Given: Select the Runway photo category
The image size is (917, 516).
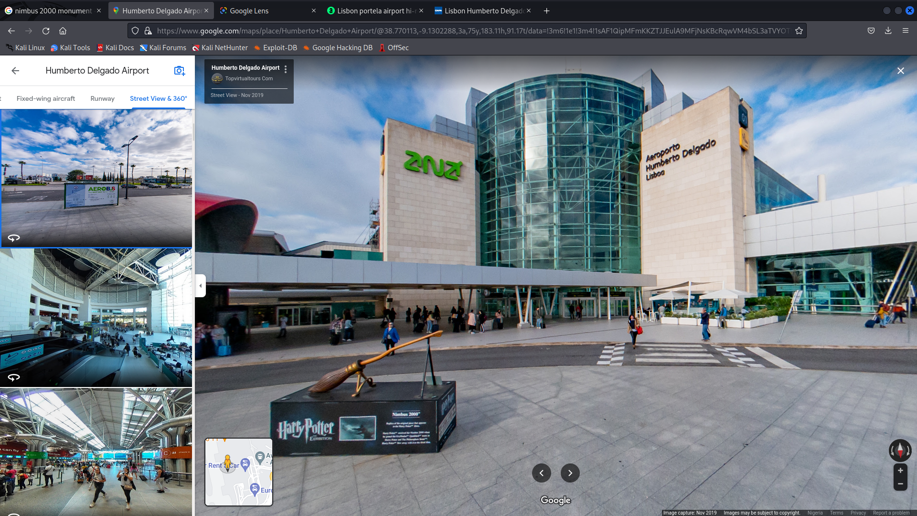Looking at the screenshot, I should [103, 98].
